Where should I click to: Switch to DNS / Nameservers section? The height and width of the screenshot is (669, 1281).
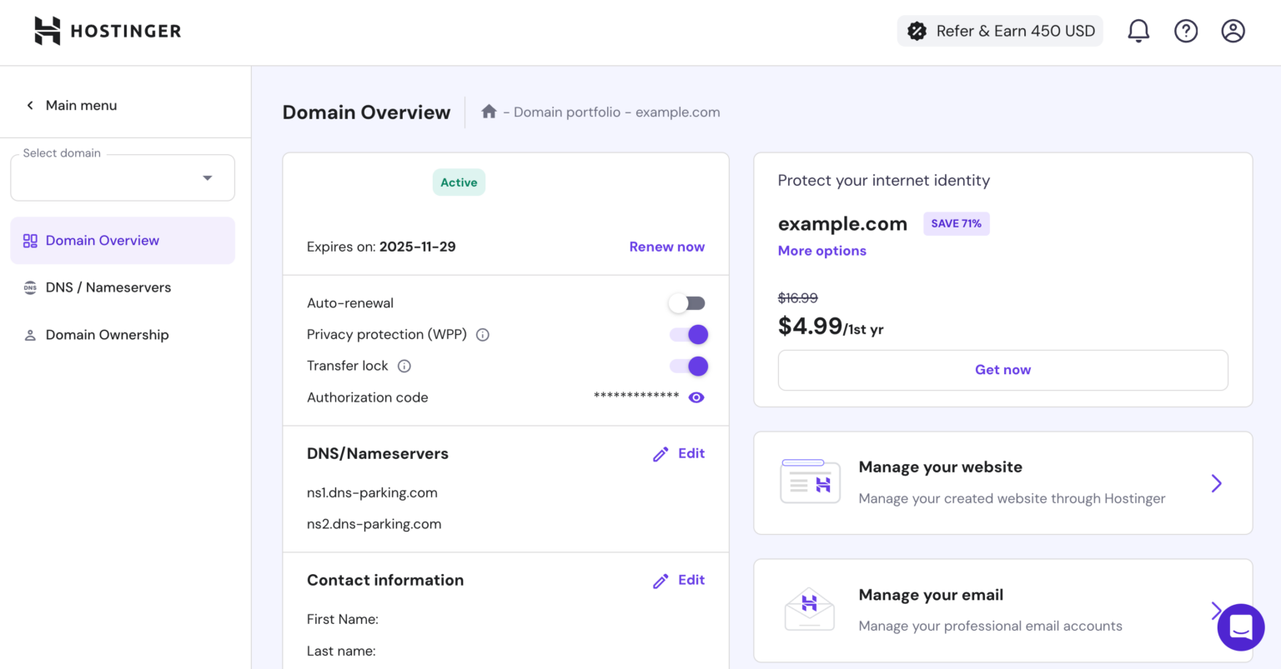pos(108,287)
